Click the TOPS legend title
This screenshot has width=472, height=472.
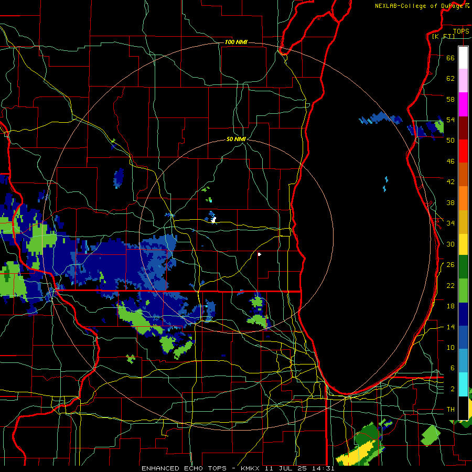coord(461,31)
